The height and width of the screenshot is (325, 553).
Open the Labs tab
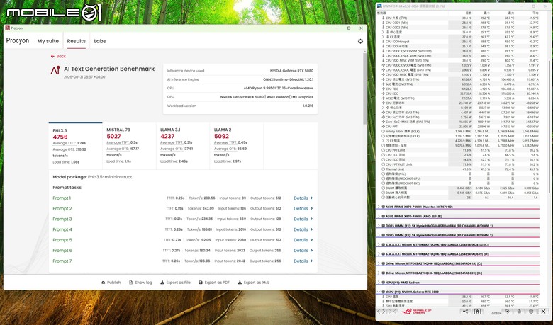[x=100, y=41]
